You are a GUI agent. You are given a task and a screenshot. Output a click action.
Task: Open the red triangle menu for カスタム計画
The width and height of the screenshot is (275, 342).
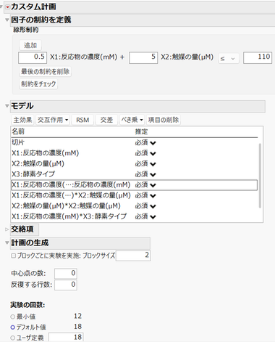pos(7,7)
